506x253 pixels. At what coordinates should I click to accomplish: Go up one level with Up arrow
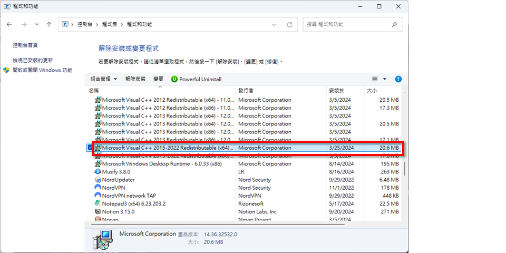click(x=49, y=25)
